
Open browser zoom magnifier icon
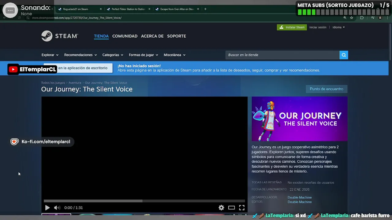345,18
